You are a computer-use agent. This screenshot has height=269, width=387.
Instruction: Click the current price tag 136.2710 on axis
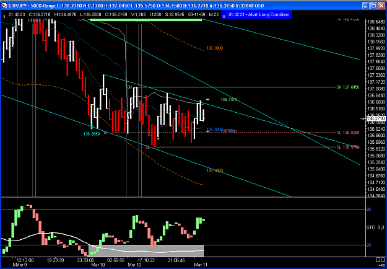tap(375, 119)
